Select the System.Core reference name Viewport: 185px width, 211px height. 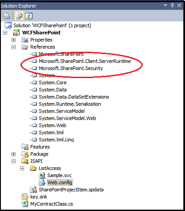tap(53, 83)
